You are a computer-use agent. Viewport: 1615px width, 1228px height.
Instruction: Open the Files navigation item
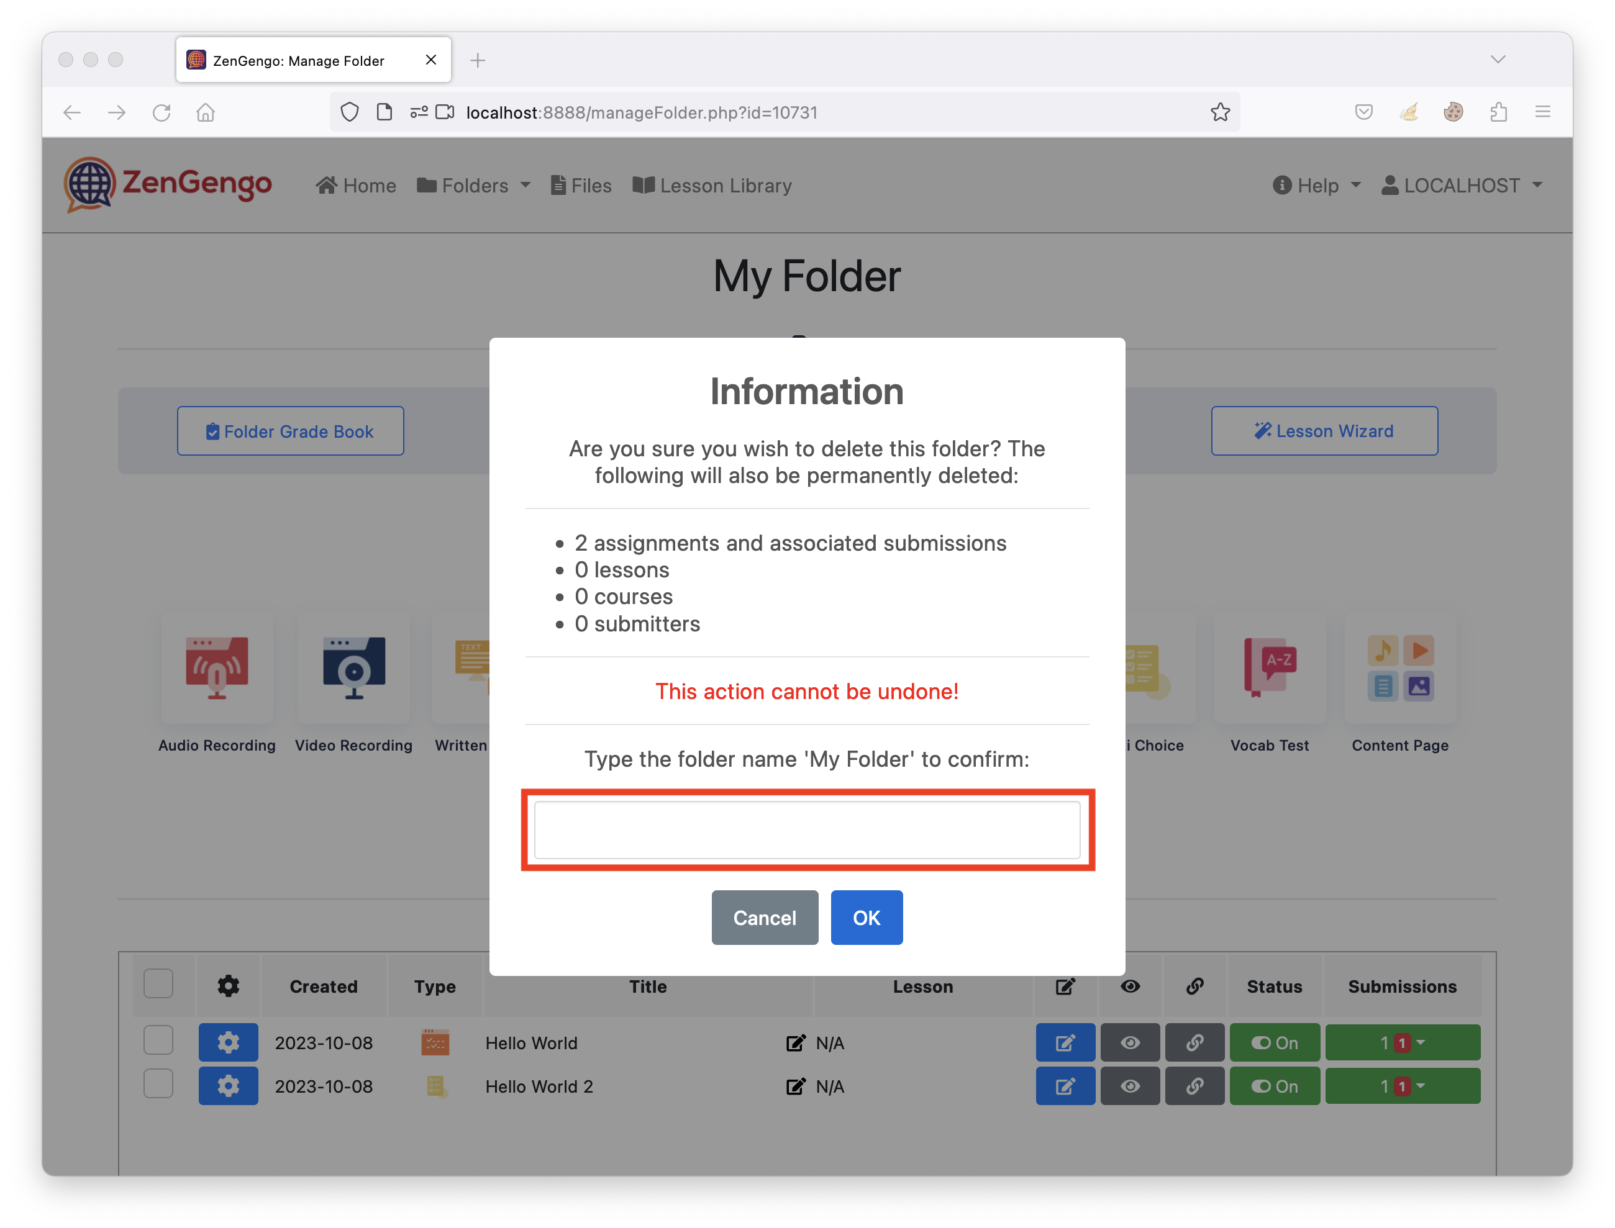tap(581, 186)
